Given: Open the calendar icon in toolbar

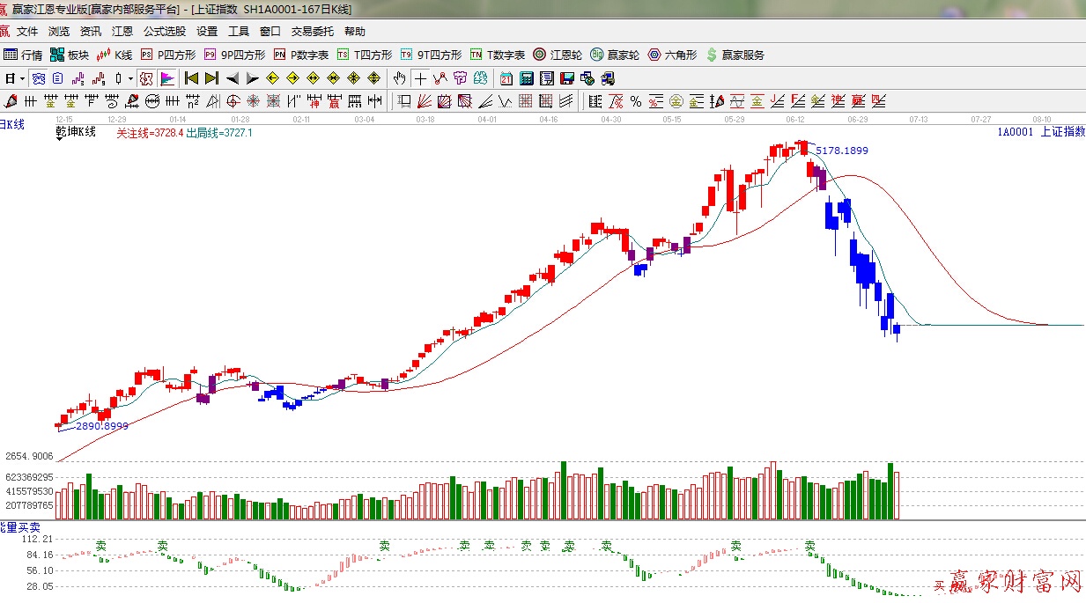Looking at the screenshot, I should click(506, 78).
